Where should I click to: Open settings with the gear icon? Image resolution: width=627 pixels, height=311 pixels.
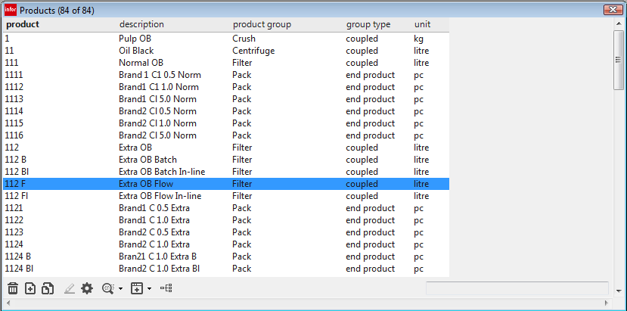[x=87, y=288]
